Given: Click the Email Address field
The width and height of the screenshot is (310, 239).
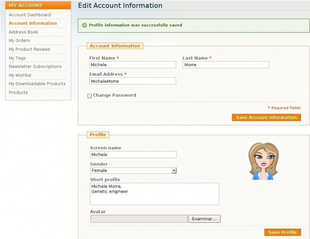Looking at the screenshot, I should click(132, 81).
